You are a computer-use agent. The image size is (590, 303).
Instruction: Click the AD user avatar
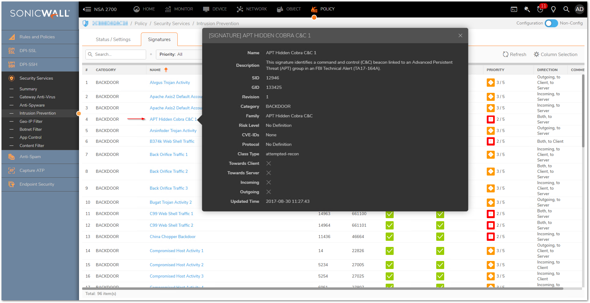click(x=579, y=9)
